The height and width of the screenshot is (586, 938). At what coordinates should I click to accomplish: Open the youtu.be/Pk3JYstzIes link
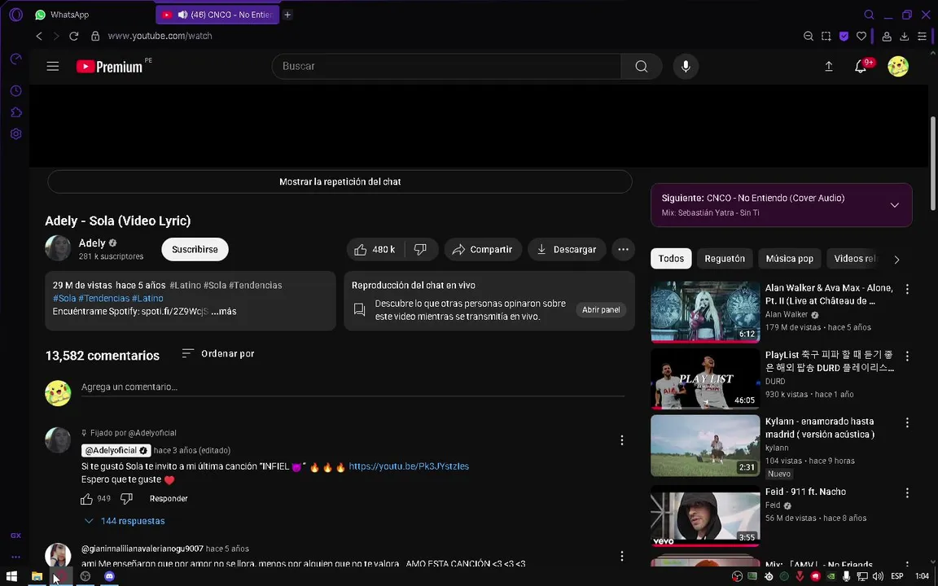pyautogui.click(x=409, y=466)
